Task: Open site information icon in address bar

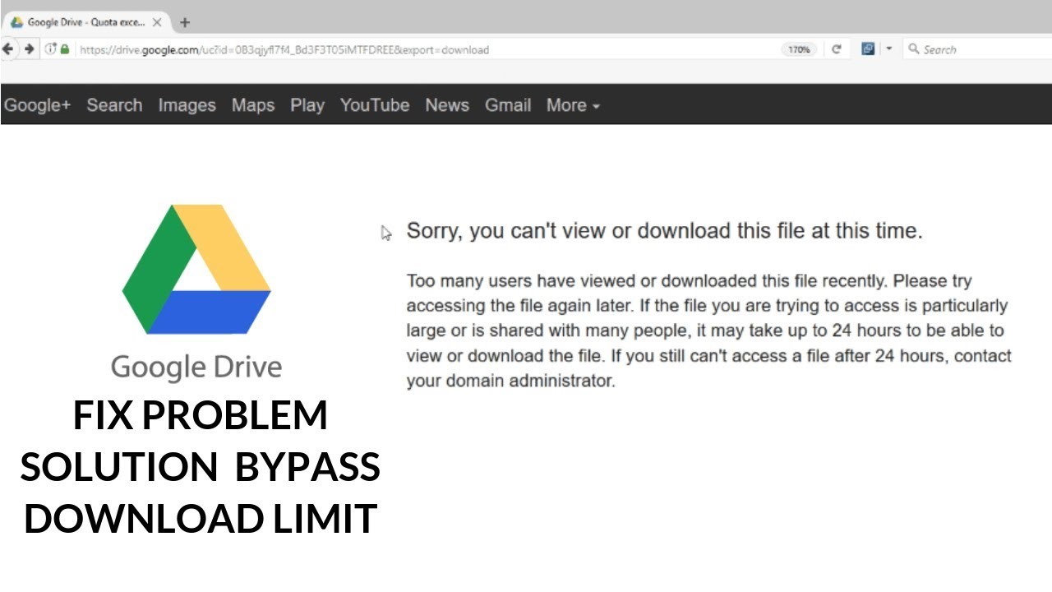Action: [x=50, y=49]
